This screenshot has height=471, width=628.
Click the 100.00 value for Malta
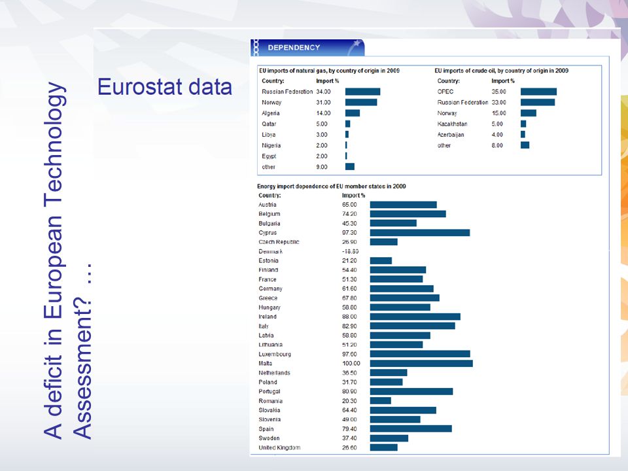pyautogui.click(x=351, y=364)
